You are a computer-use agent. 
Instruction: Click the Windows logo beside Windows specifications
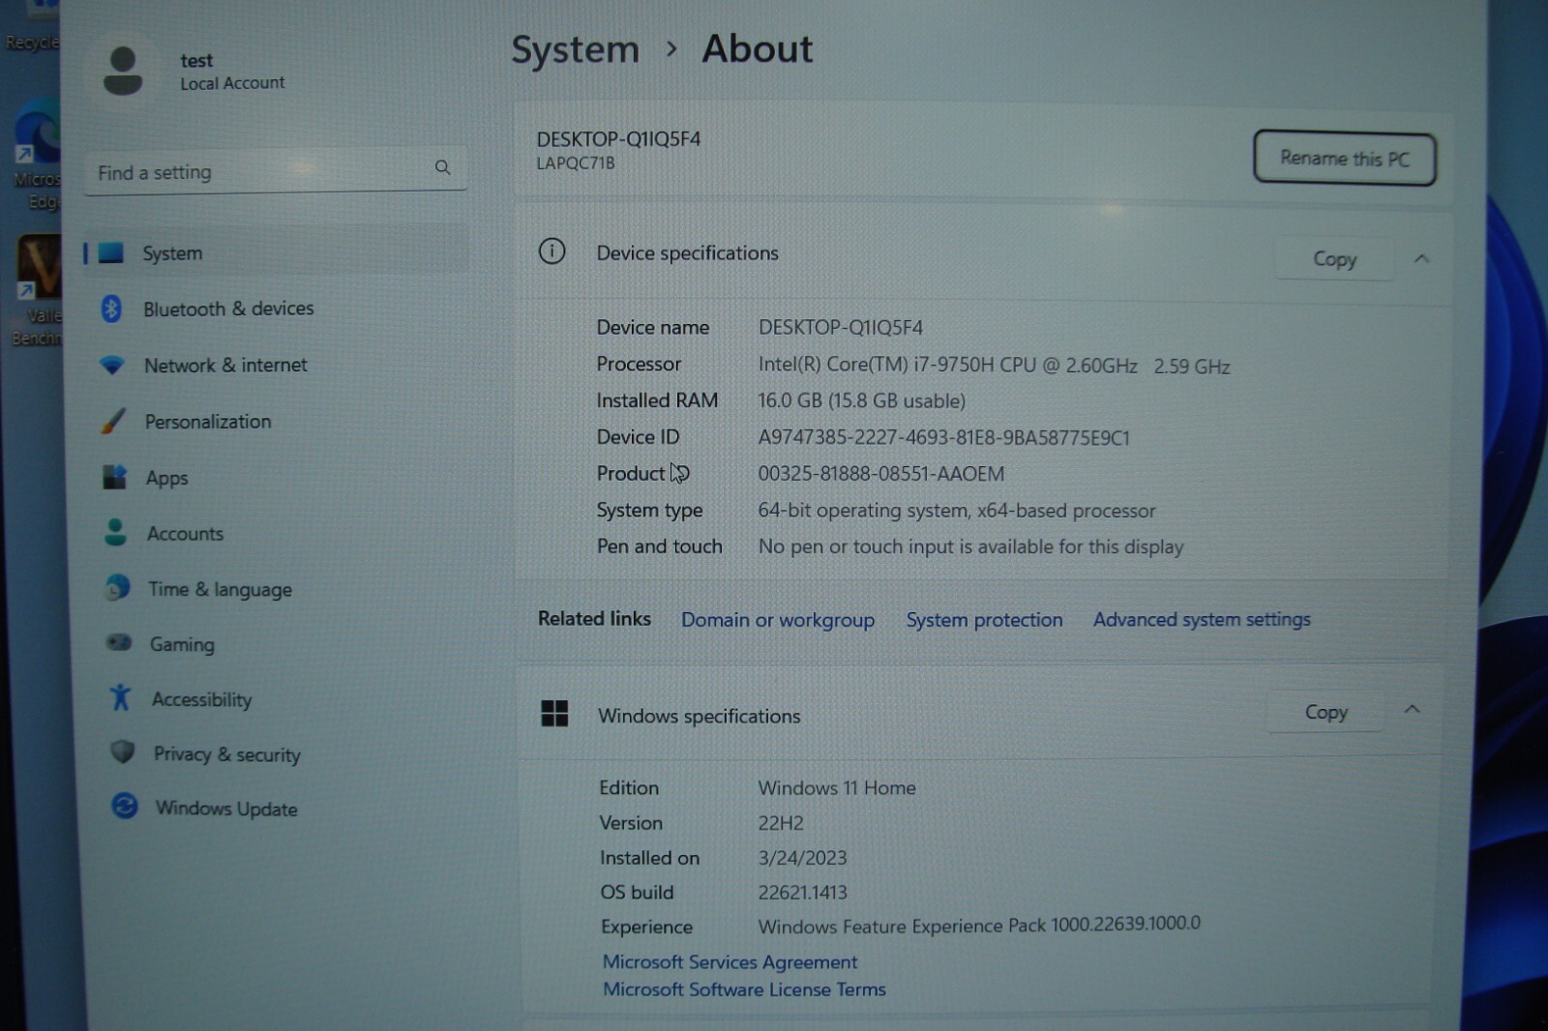(x=554, y=714)
